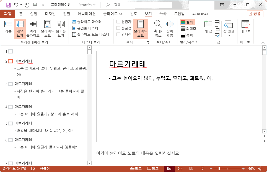The width and height of the screenshot is (267, 172).
Task: Switch to the 홈 tab
Action: (x=21, y=14)
